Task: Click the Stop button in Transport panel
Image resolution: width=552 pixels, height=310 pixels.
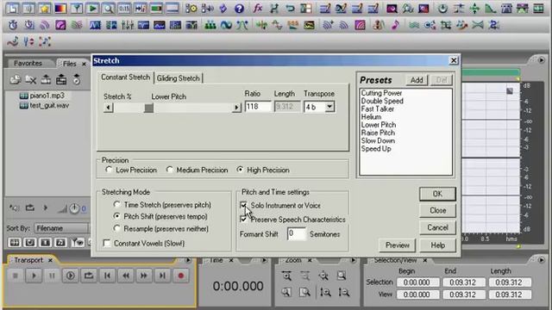Action: pyautogui.click(x=16, y=276)
